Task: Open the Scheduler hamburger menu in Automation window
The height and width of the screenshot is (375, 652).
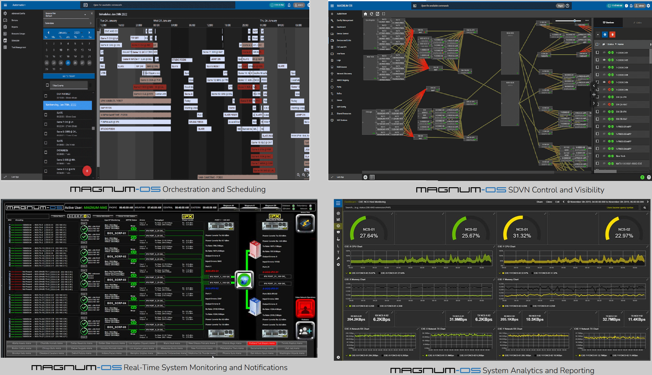Action: [5, 5]
